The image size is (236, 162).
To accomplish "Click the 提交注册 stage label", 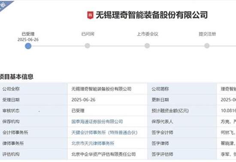I will tap(207, 34).
